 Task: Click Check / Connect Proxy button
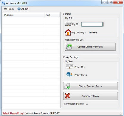click(91, 86)
